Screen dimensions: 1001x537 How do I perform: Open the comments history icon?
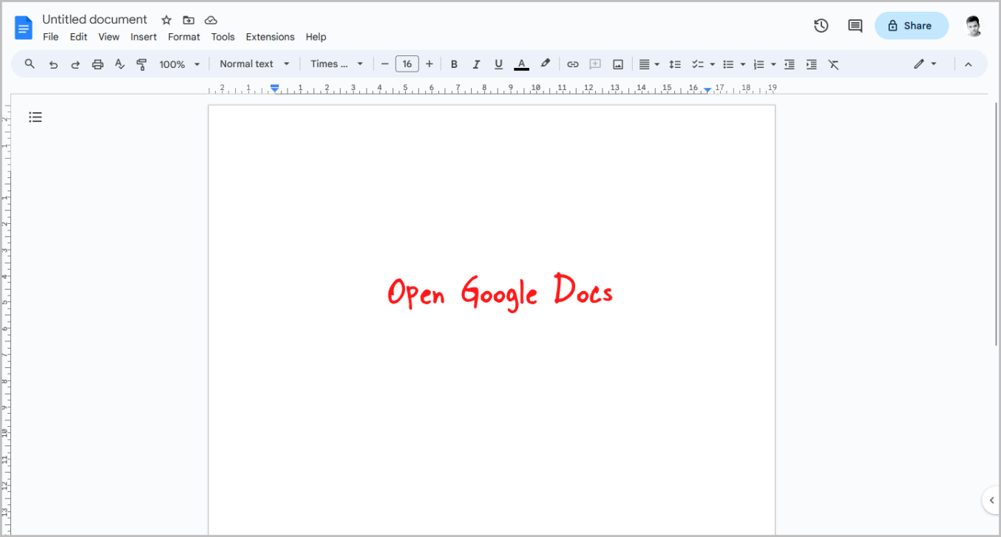point(855,26)
